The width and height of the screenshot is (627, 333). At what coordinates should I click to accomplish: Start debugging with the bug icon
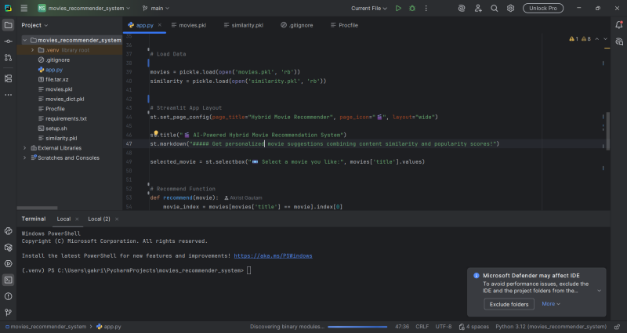tap(412, 8)
